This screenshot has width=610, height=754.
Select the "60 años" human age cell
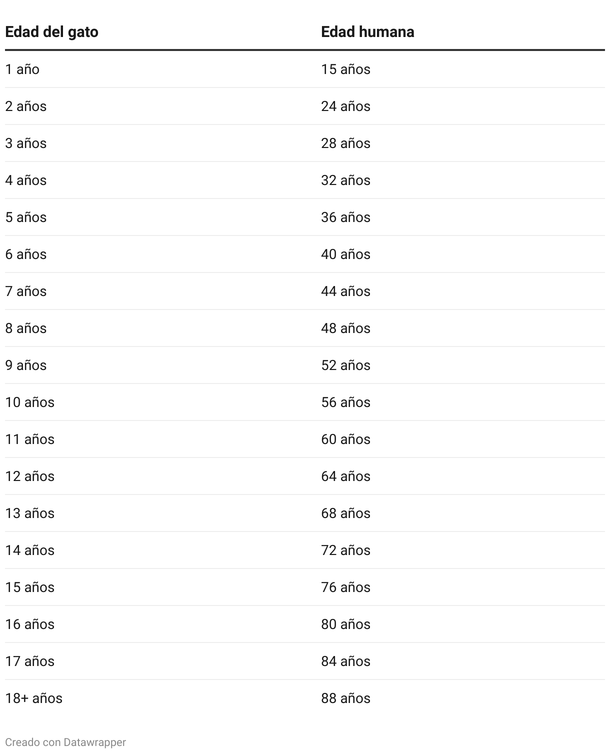(345, 439)
